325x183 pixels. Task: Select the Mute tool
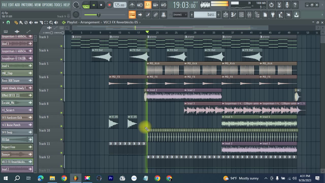coord(31,22)
